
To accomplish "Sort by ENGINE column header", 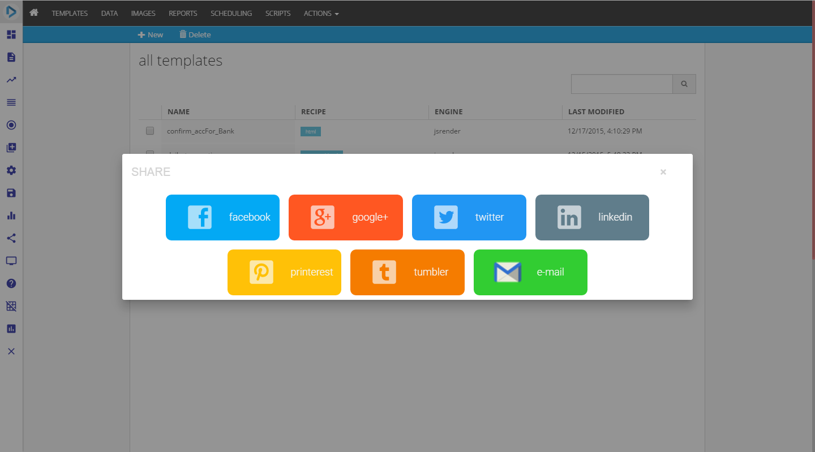I will pos(449,112).
